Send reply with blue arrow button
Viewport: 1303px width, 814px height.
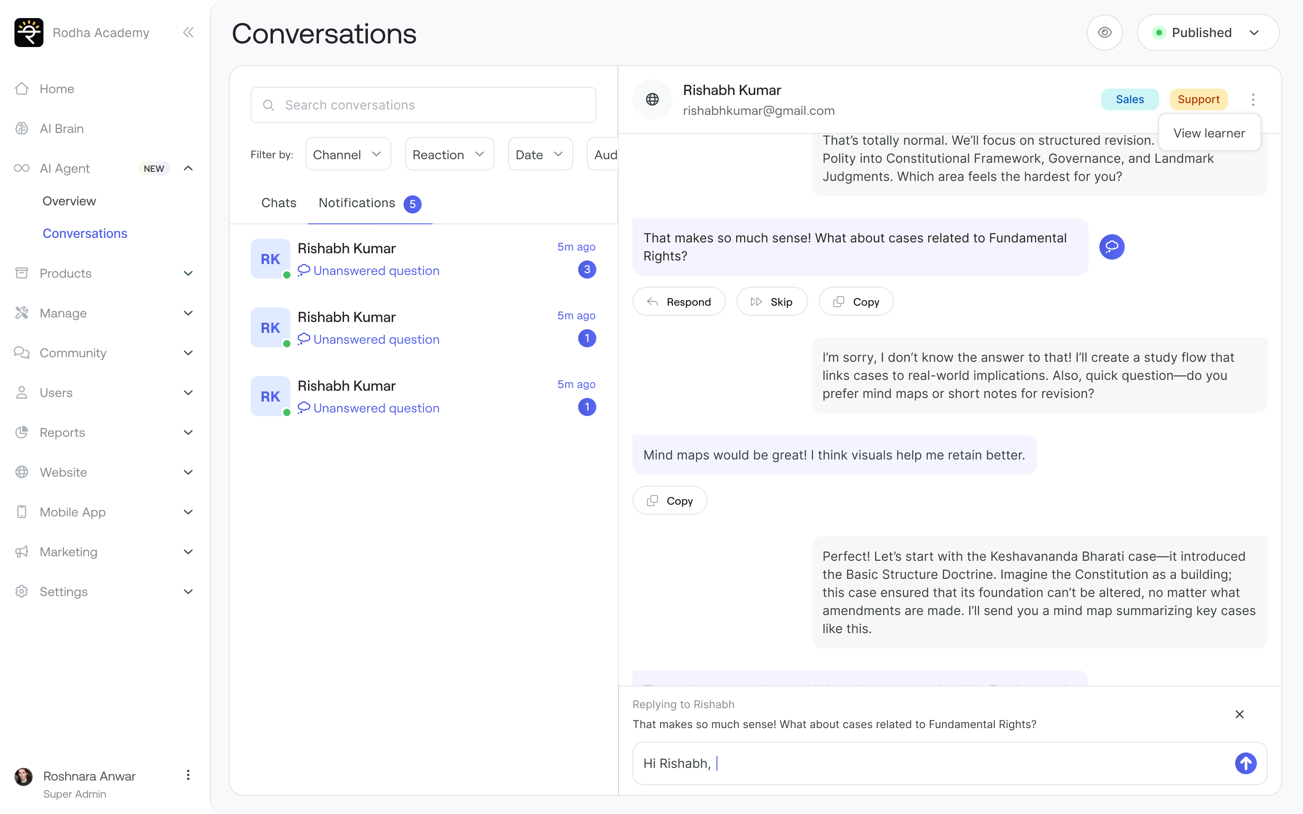(1246, 763)
